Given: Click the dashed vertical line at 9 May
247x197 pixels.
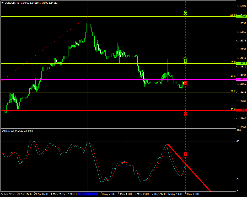Looking at the screenshot, I should click(186, 39).
